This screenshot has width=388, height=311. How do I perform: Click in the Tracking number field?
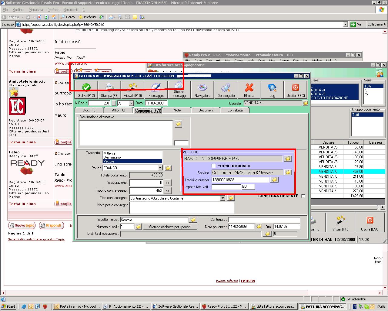tap(240, 180)
